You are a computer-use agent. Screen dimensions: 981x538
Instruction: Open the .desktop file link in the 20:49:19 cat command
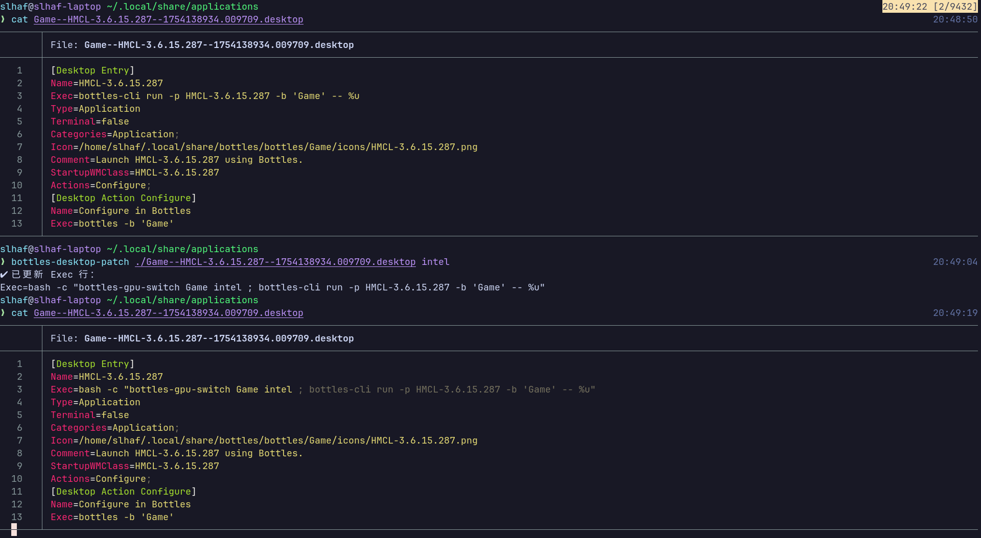click(x=169, y=313)
